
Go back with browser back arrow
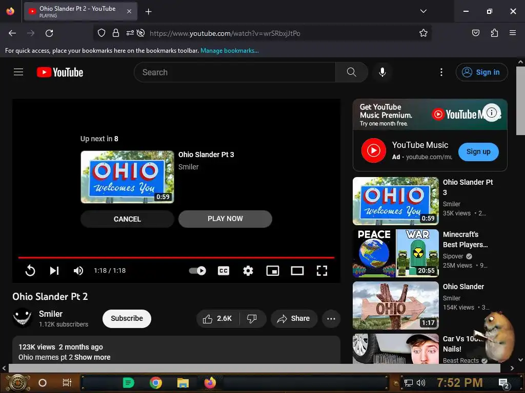(12, 33)
